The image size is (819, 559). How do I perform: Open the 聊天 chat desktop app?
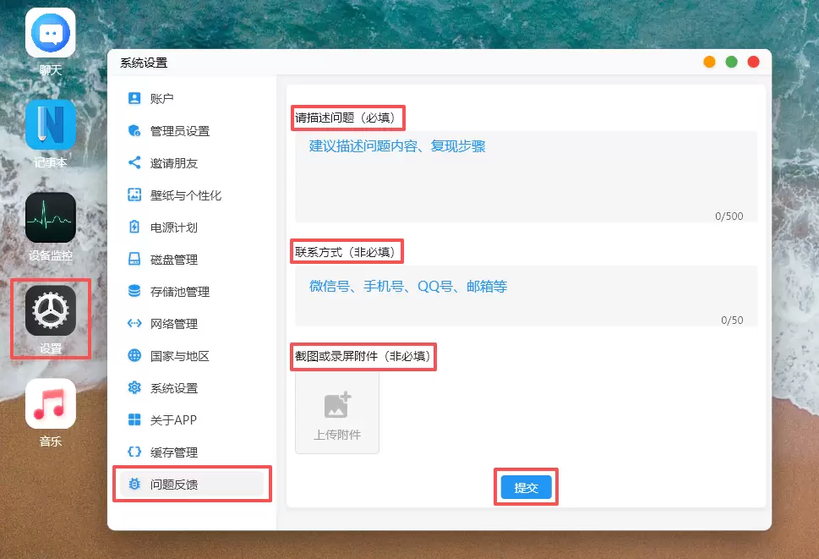point(51,34)
